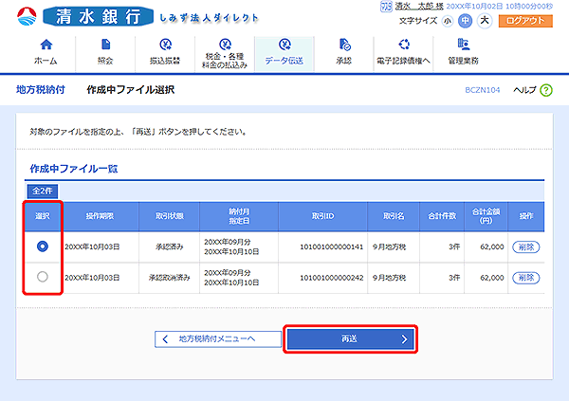Click the 再送 resend button
This screenshot has height=401, width=569.
click(x=351, y=338)
